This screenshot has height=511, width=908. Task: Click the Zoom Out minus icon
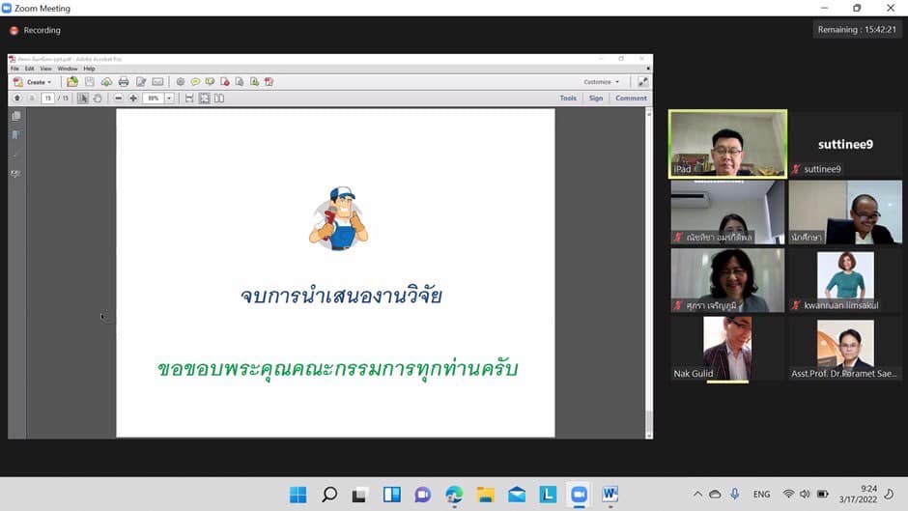point(119,99)
